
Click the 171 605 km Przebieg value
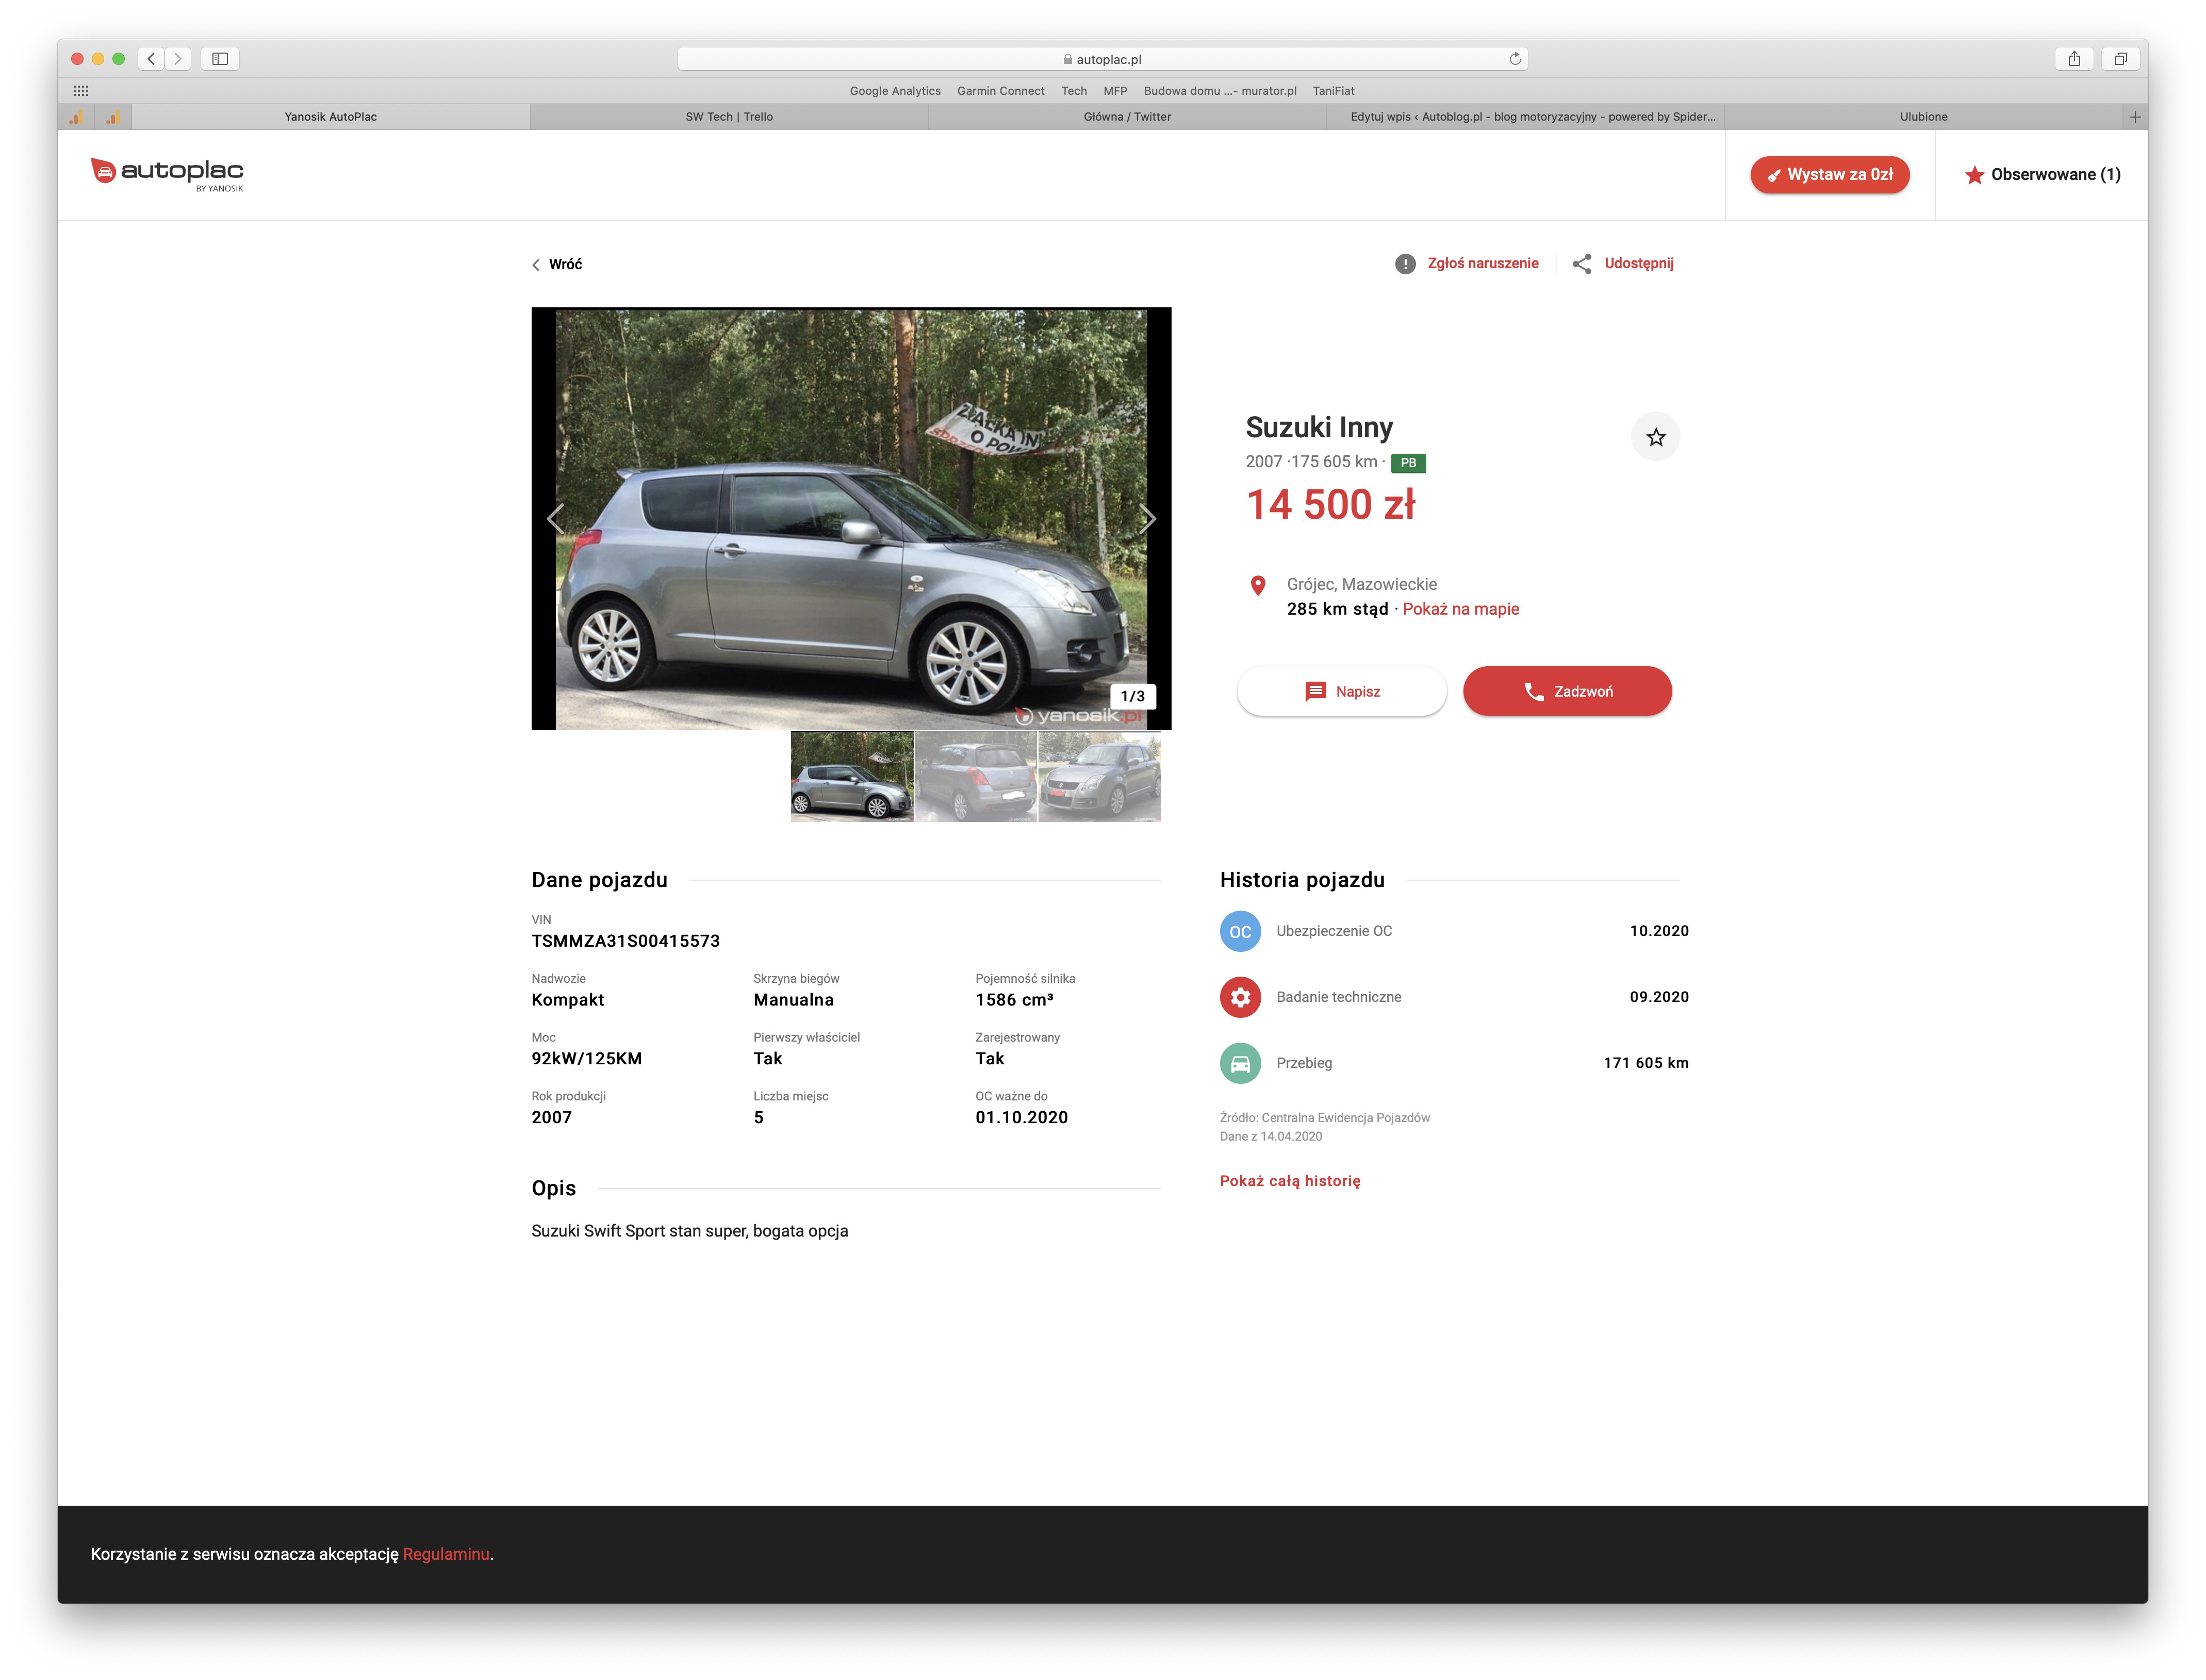pos(1645,1063)
